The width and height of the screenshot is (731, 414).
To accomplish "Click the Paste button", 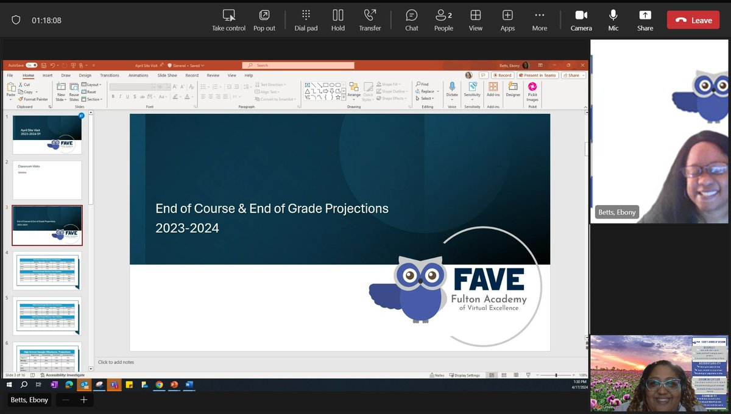I will (x=10, y=90).
